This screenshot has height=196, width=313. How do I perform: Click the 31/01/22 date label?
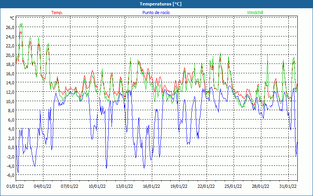pyautogui.click(x=288, y=187)
